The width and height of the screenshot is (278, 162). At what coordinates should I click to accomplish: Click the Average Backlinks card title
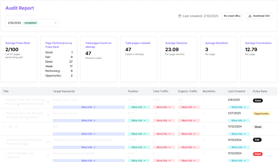coord(217,43)
